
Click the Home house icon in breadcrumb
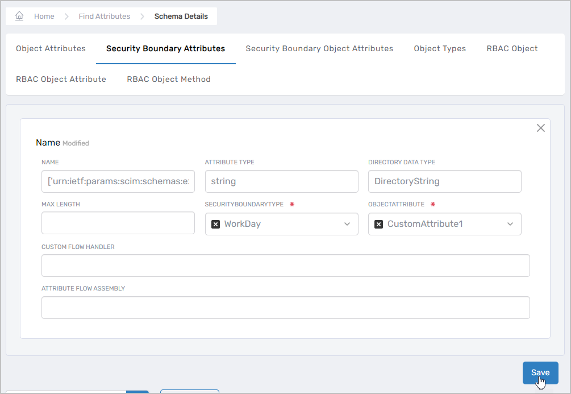tap(19, 16)
